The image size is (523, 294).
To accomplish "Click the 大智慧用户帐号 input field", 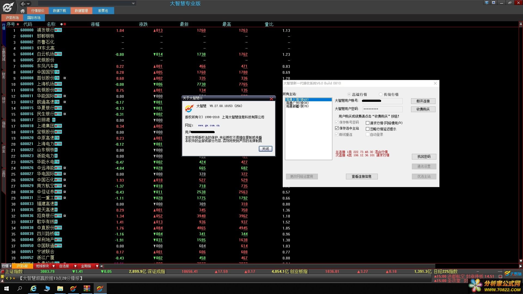I will 382,101.
